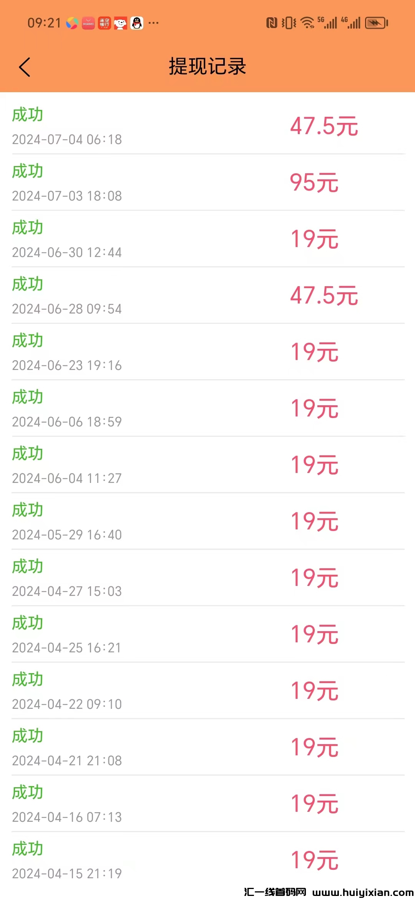This screenshot has width=415, height=899.
Task: Open the www.huiyixian.com watermark link
Action: point(363,892)
